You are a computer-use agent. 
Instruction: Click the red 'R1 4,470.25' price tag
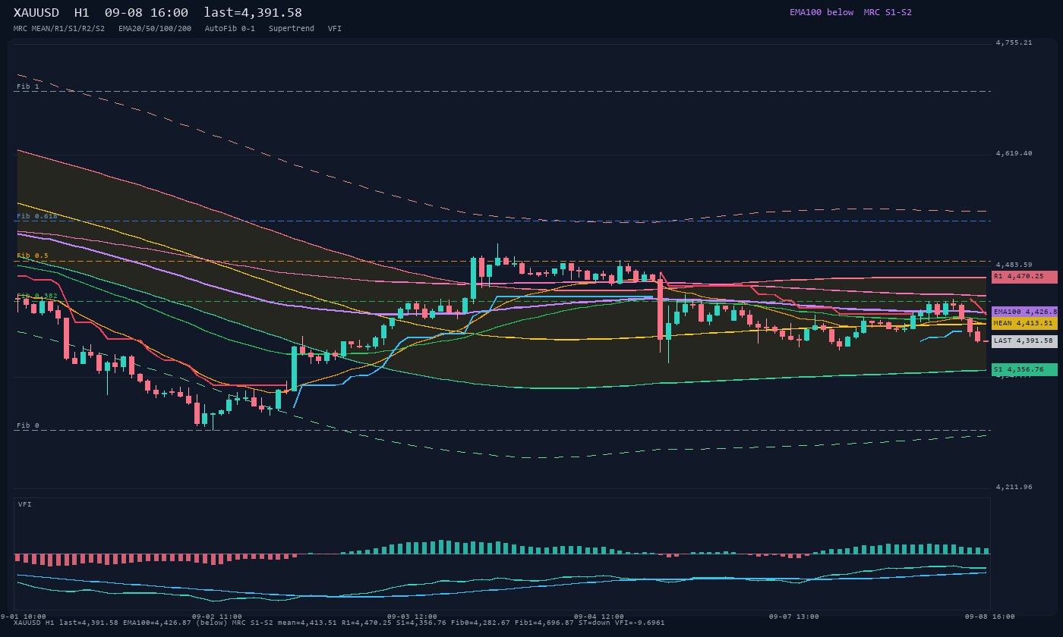pos(1024,277)
